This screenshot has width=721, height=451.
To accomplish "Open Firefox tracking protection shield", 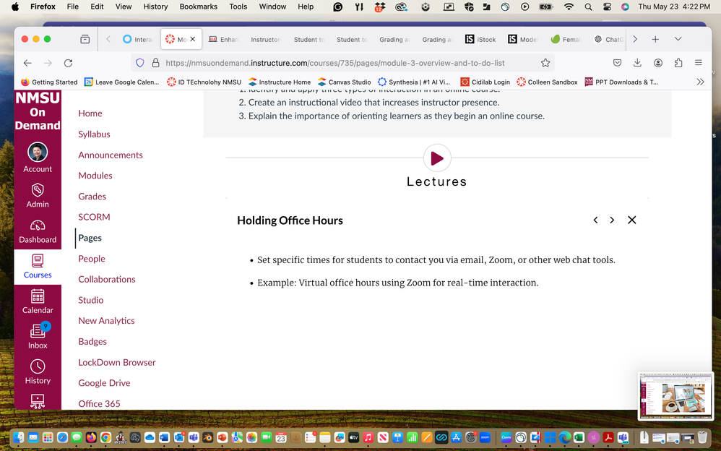I will pos(140,63).
